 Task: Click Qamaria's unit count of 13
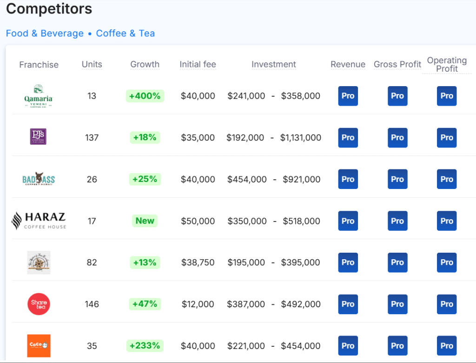92,96
